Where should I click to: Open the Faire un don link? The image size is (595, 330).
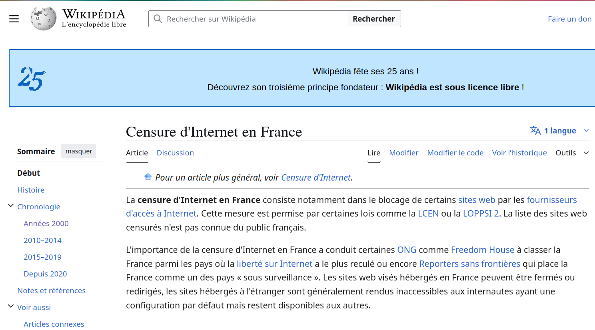click(569, 18)
